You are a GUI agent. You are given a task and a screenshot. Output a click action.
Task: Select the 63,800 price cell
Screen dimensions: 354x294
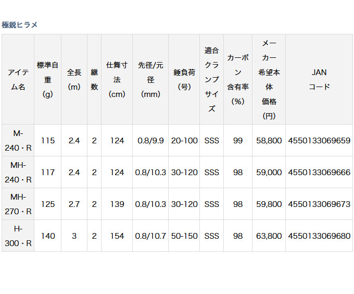coord(269,236)
